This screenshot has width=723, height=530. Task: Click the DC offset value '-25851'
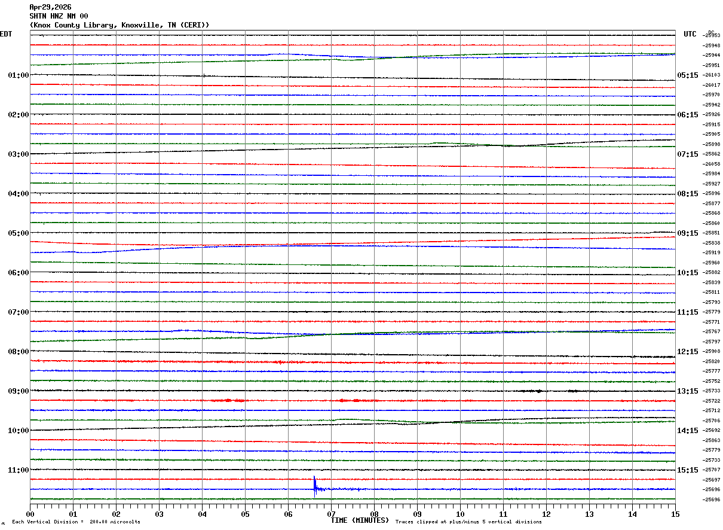712,233
